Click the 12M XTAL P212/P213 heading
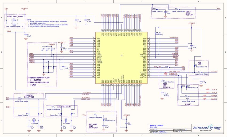 click(29, 96)
